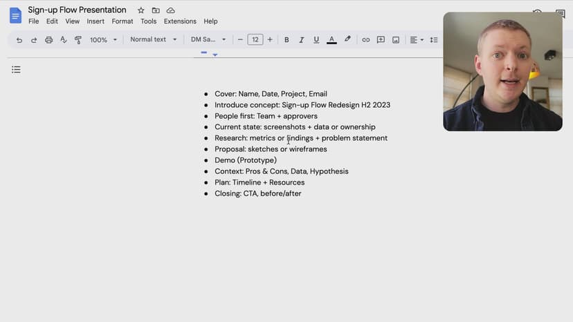This screenshot has width=573, height=322.
Task: Insert a link using the toolbar icon
Action: (366, 40)
